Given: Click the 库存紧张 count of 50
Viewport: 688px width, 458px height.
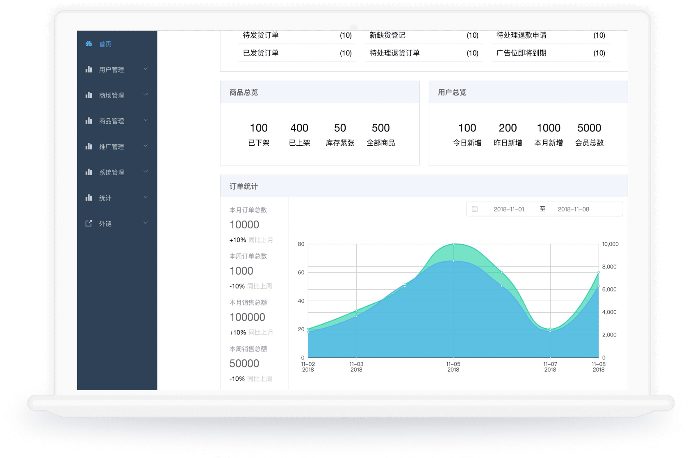Looking at the screenshot, I should pyautogui.click(x=340, y=128).
